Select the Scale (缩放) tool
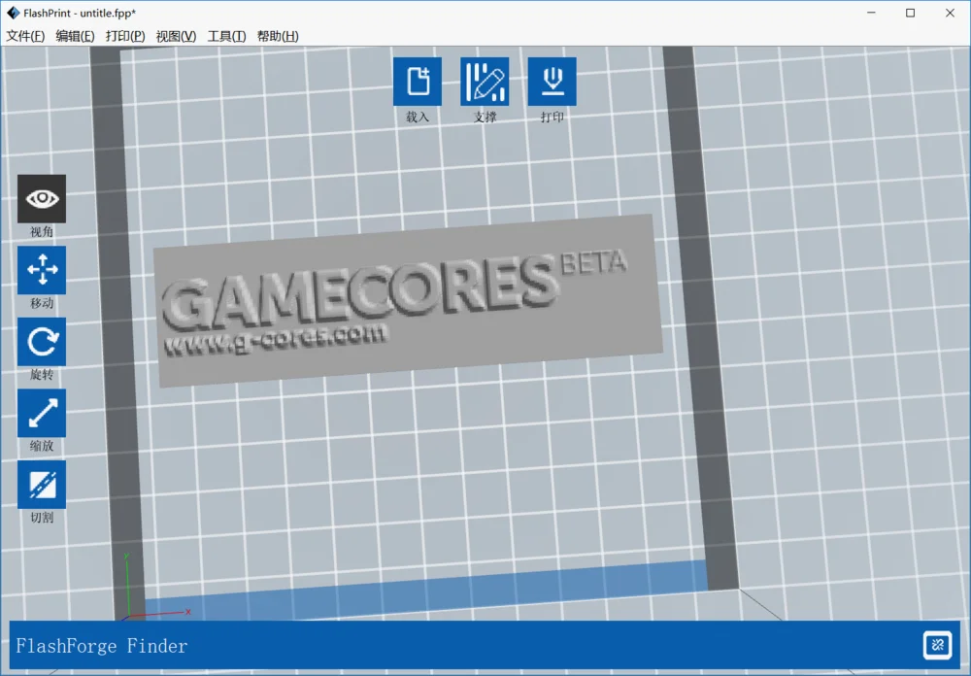Viewport: 971px width, 676px height. [42, 414]
